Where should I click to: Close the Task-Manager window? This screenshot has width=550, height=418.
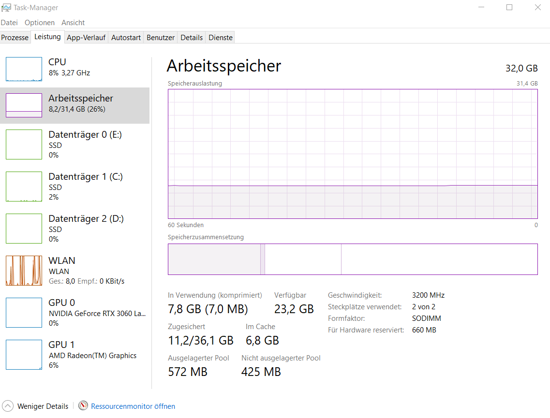click(537, 7)
